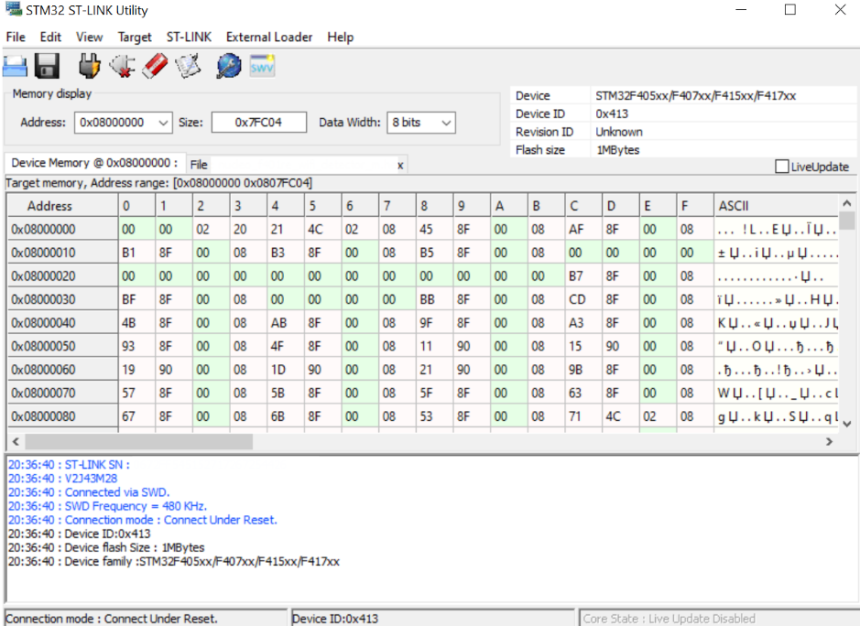This screenshot has height=626, width=860.
Task: Click the ASCII column header
Action: (776, 206)
